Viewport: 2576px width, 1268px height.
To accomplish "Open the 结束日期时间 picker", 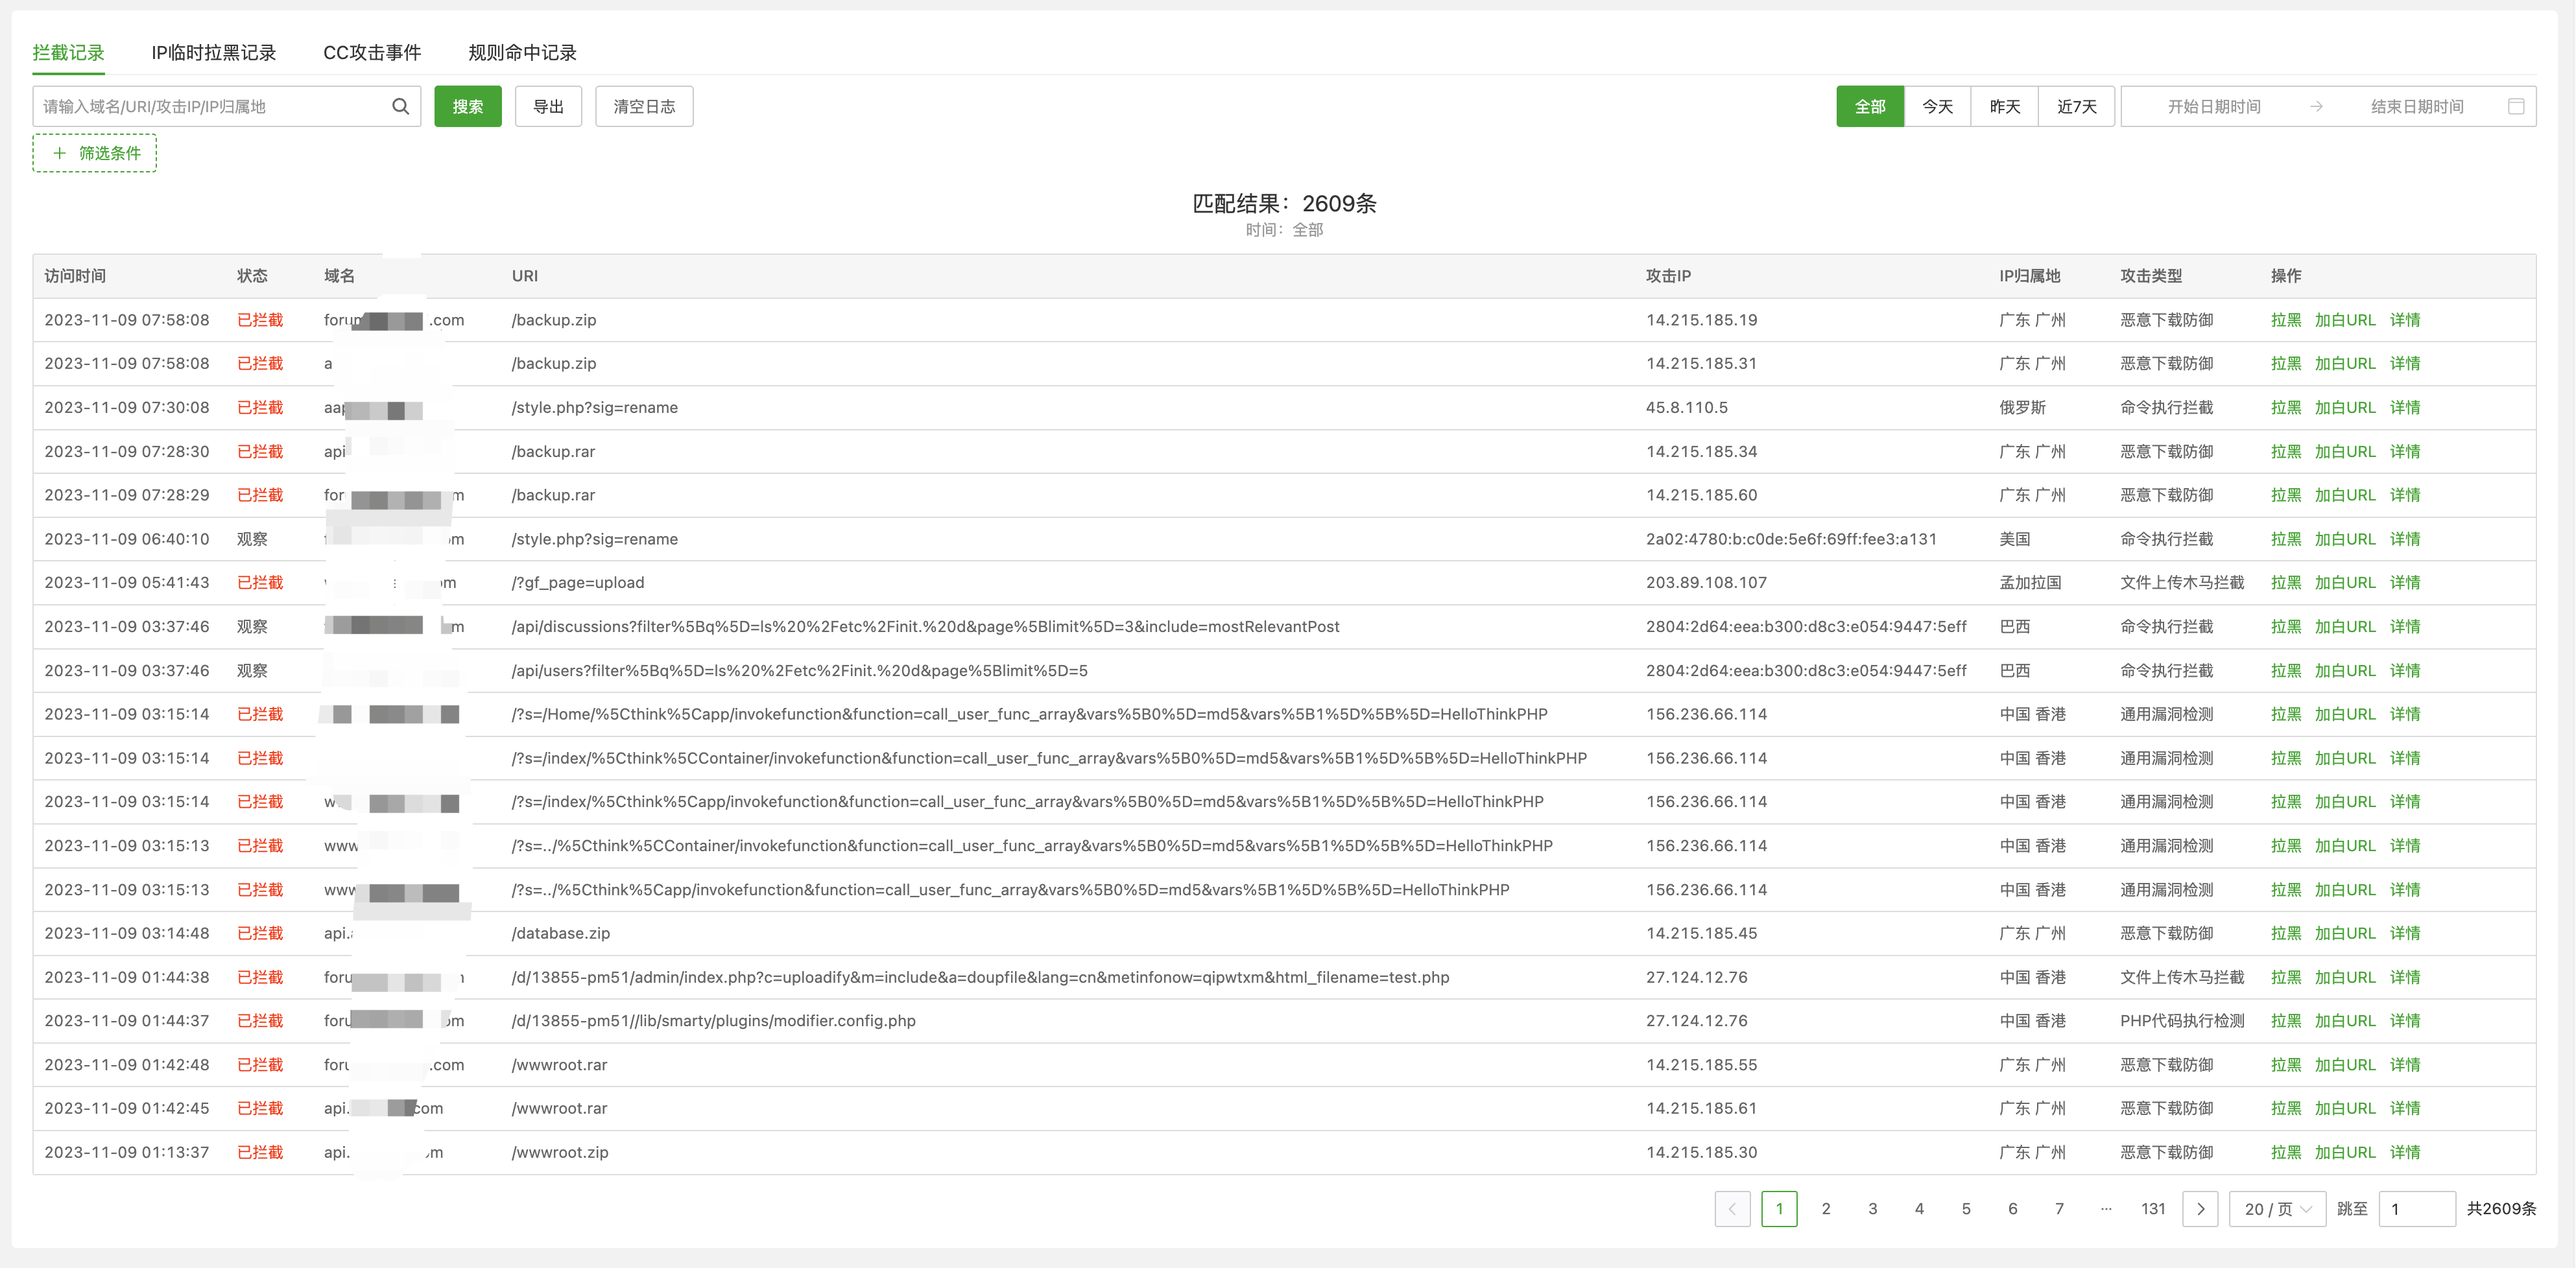I will [x=2416, y=107].
